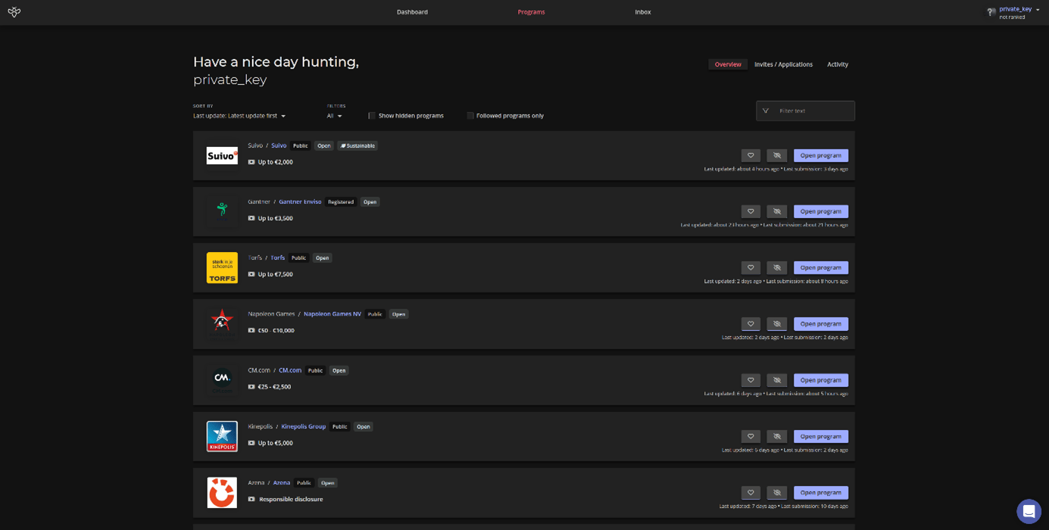Open the sort by Last update dropdown
The image size is (1049, 530).
coord(239,116)
